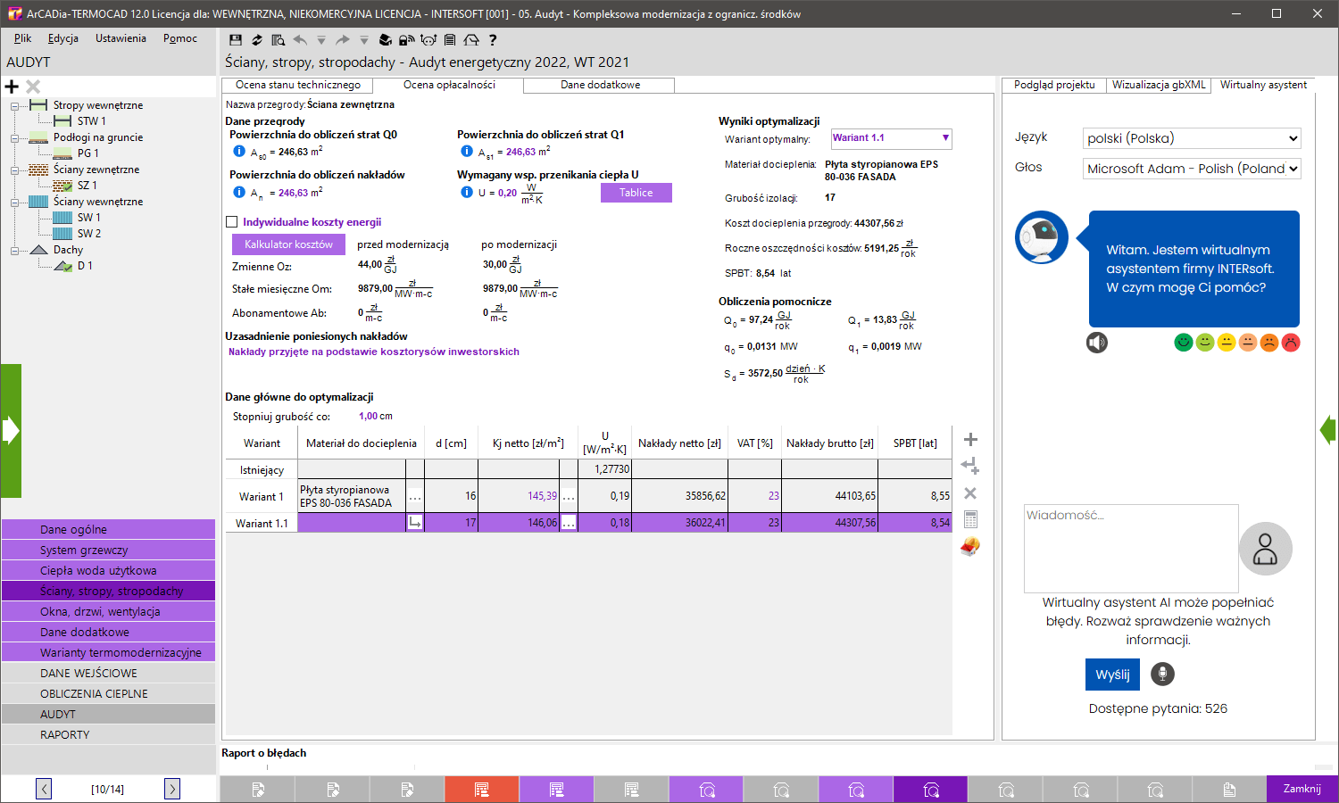Enable the Indywidualne koszty energii checkbox

pyautogui.click(x=233, y=222)
